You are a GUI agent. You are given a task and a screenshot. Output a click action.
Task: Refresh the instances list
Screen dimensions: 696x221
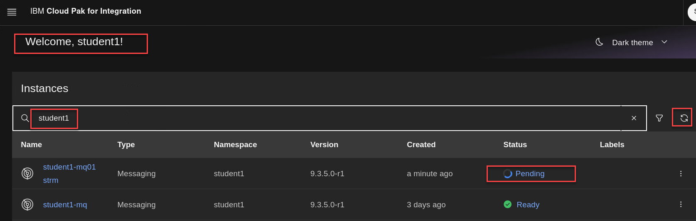(x=684, y=118)
